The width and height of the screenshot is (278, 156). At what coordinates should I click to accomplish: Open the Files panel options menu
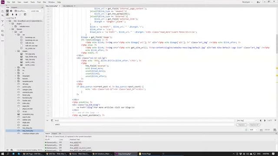[x=42, y=7]
